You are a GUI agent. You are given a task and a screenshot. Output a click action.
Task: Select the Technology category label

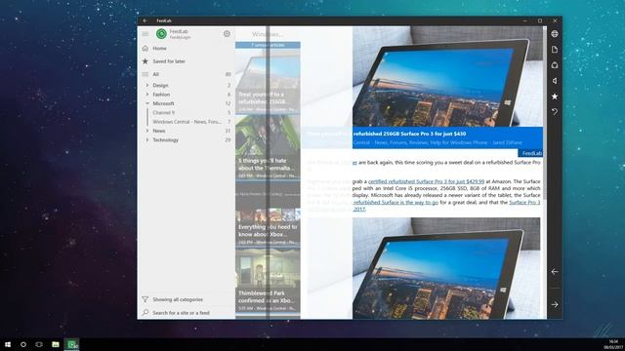165,140
